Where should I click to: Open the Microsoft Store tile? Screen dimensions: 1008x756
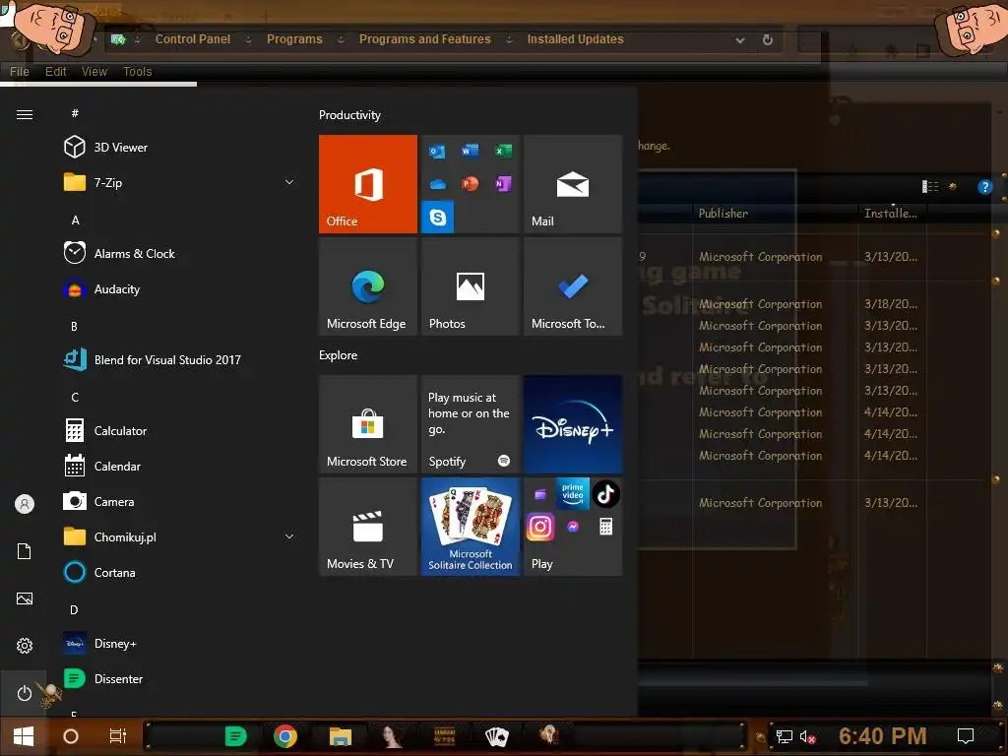(368, 424)
